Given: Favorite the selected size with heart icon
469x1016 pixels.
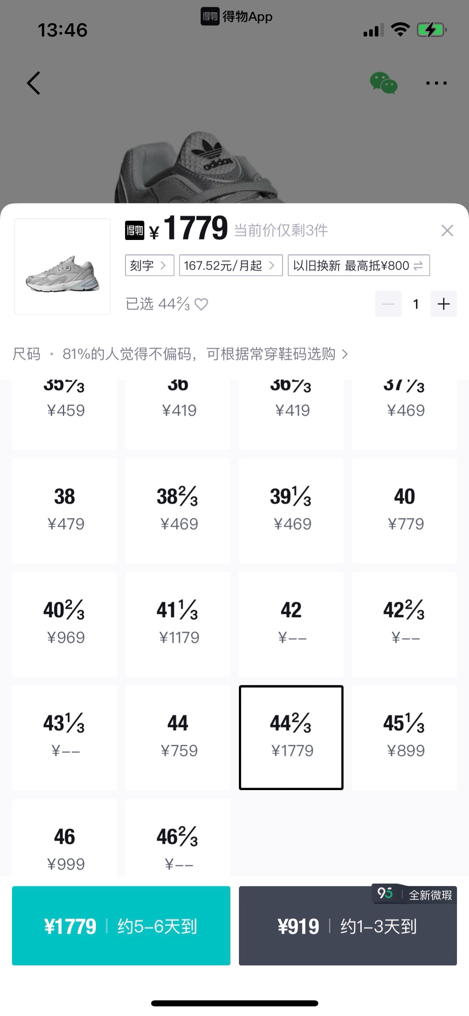Looking at the screenshot, I should [201, 304].
